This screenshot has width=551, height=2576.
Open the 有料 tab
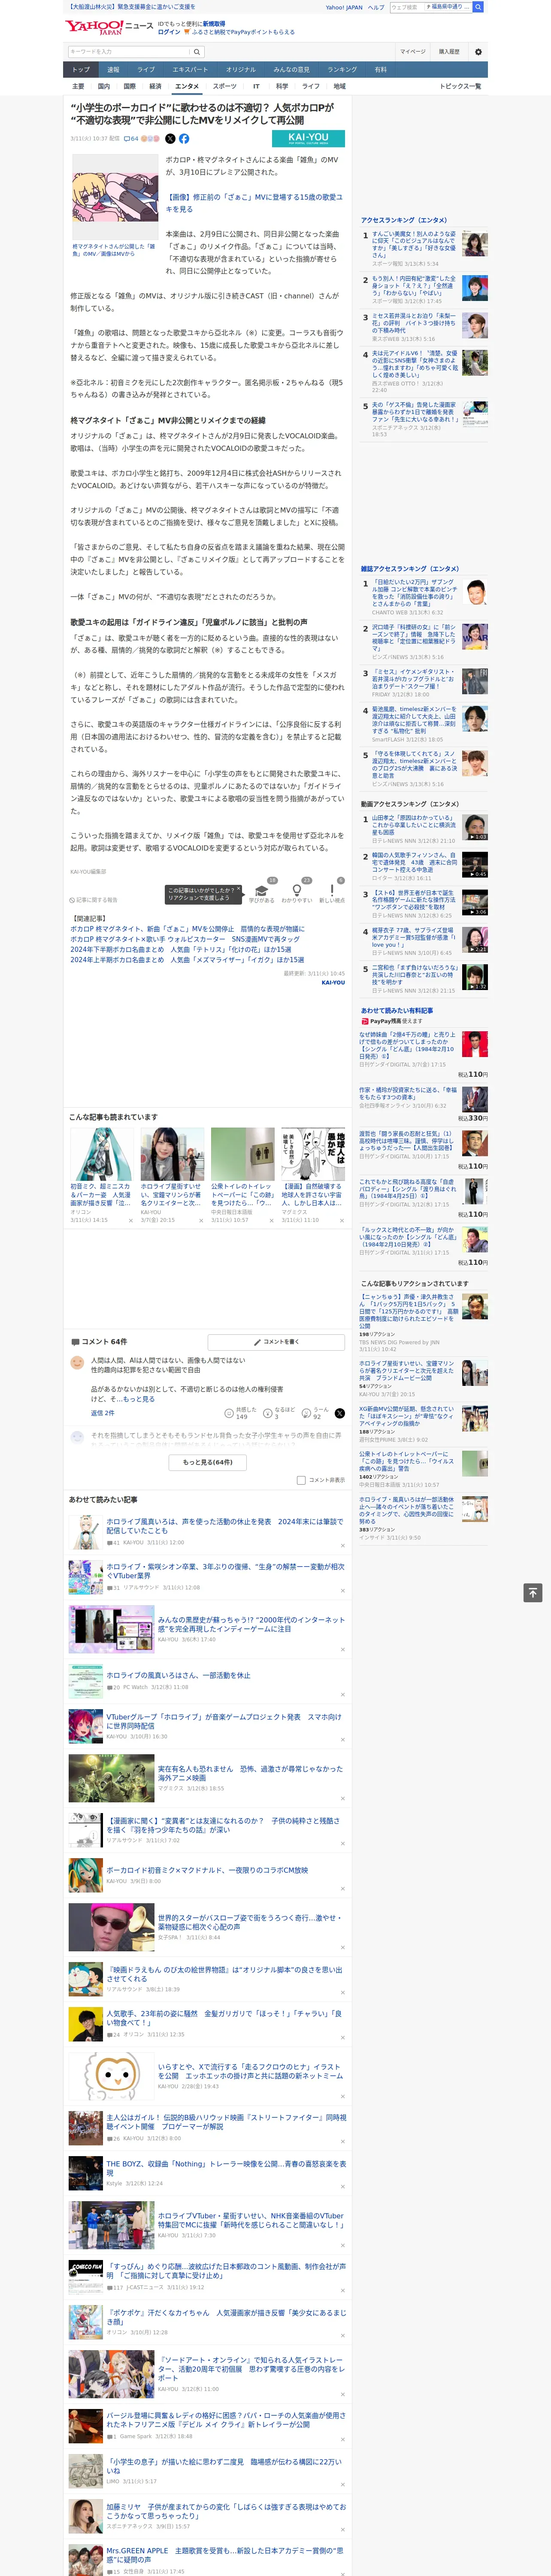[380, 70]
